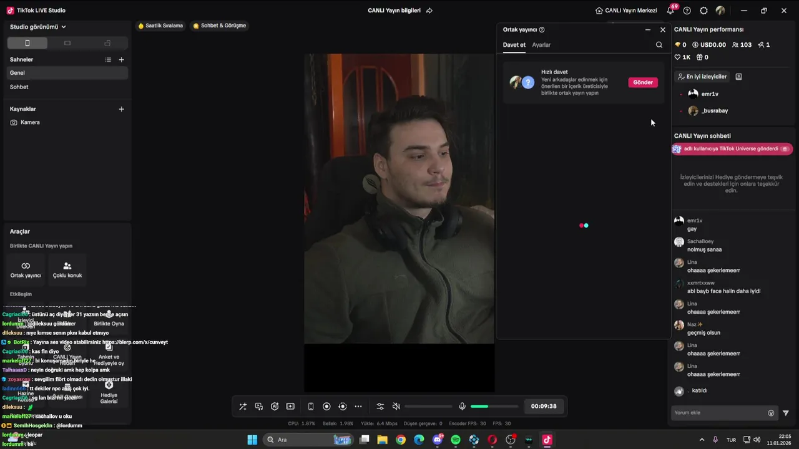Switch to the Davet et tab
This screenshot has width=799, height=449.
pos(514,45)
